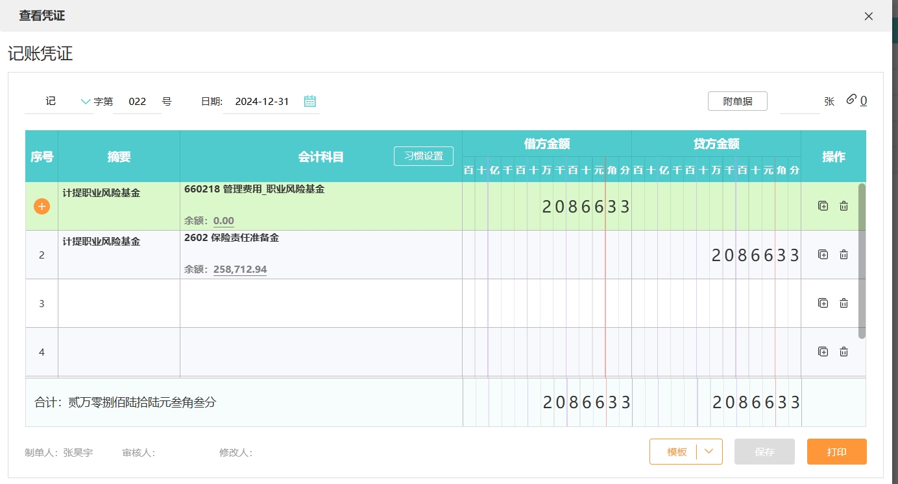Expand the 记 voucher type dropdown

point(85,101)
